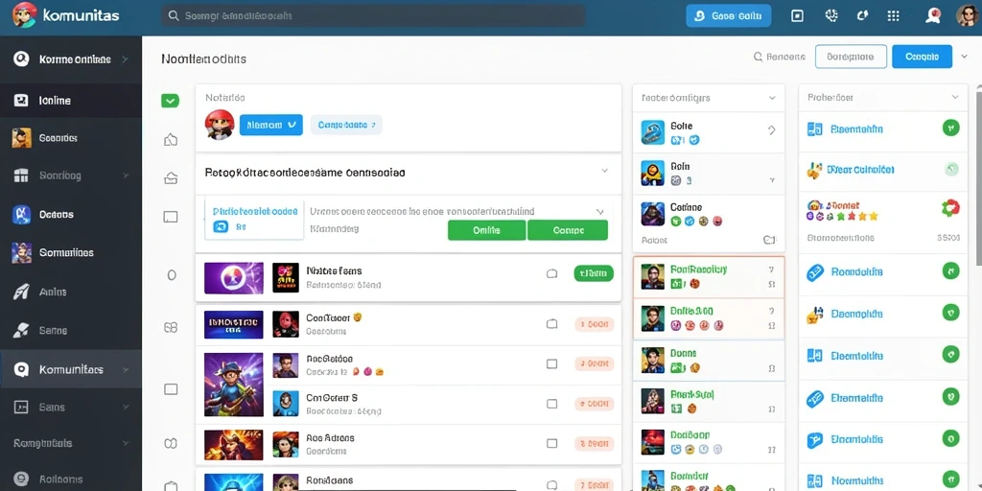Collapse the 'Prohertioer' panel dropdown
Screen dimensions: 982x491
click(x=955, y=97)
